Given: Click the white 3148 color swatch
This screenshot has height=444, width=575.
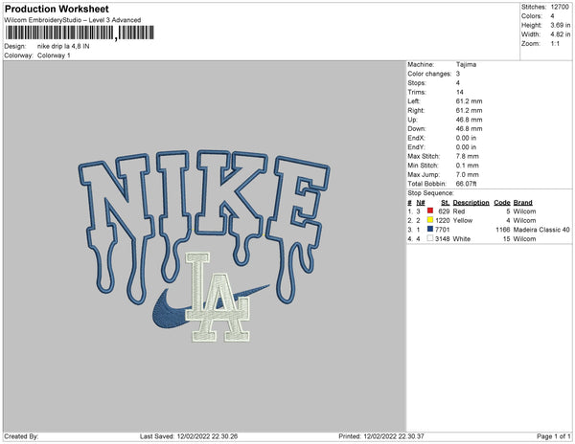Looking at the screenshot, I should [430, 238].
